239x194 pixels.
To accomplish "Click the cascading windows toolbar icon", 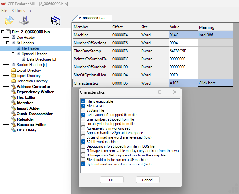I will coord(56,21).
